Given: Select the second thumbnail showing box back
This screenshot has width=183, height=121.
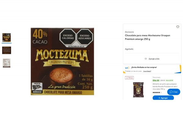Looking at the screenshot, I should pos(6,50).
